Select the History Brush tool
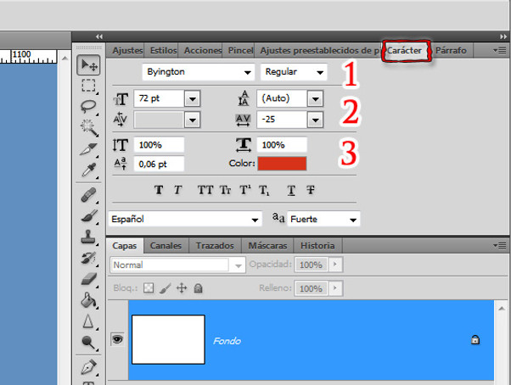The width and height of the screenshot is (511, 385). 88,259
